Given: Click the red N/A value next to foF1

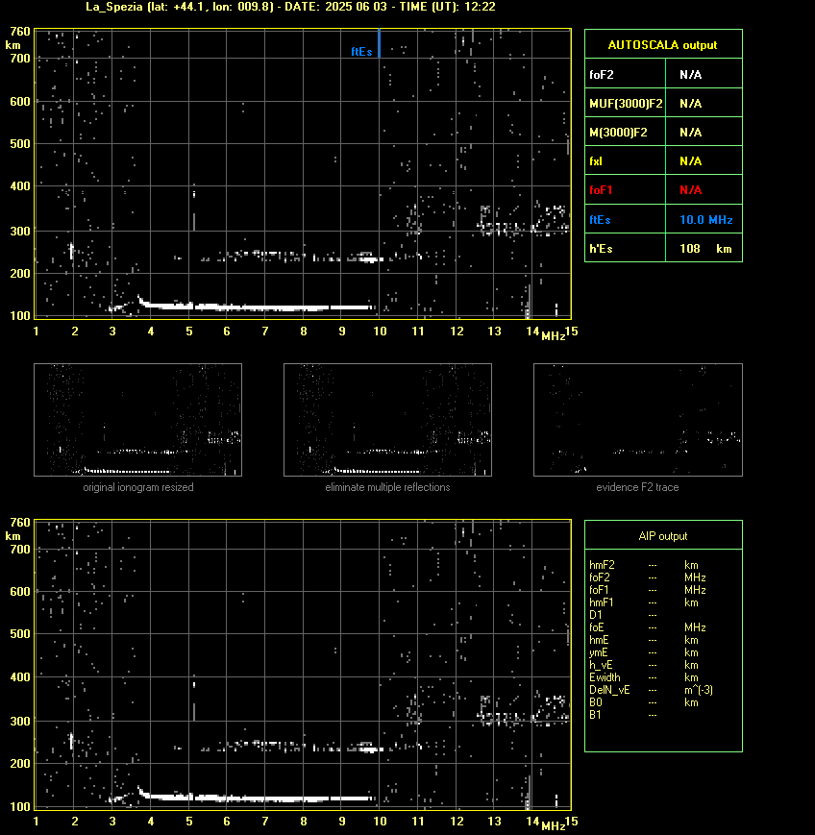Looking at the screenshot, I should (690, 190).
